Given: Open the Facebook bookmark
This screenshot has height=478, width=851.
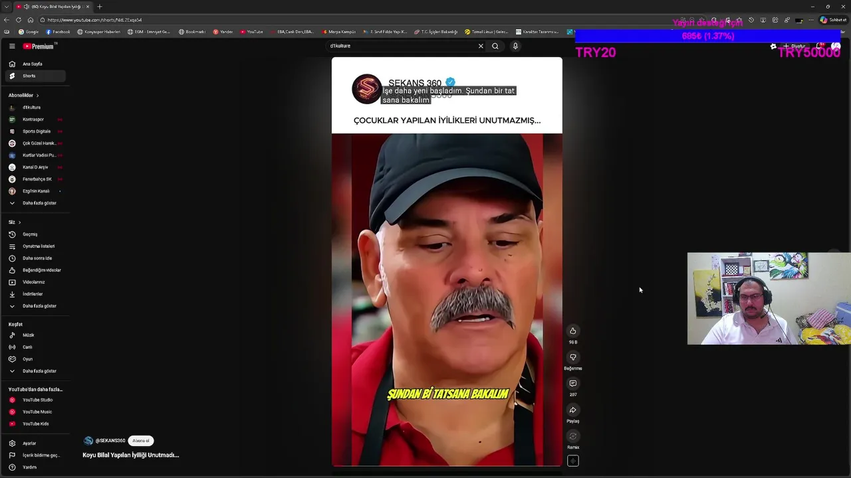Looking at the screenshot, I should (59, 32).
